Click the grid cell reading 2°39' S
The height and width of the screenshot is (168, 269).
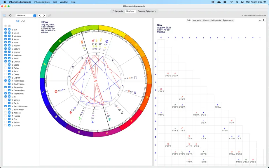click(x=161, y=90)
